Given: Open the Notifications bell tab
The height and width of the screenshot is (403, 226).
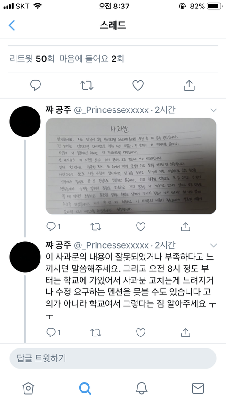Looking at the screenshot, I should (x=142, y=388).
